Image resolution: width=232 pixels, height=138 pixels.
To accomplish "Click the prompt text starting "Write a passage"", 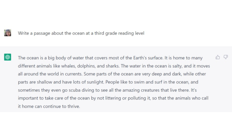I will tap(81, 33).
